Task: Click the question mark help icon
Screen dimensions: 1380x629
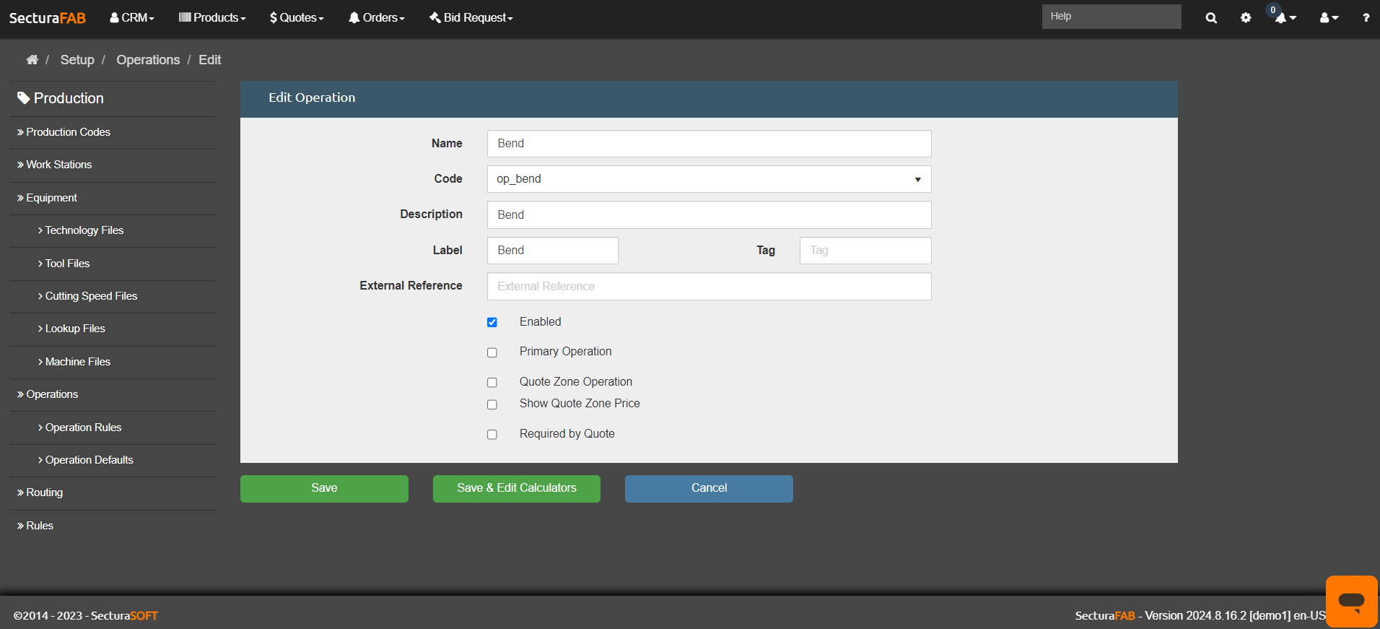Action: pyautogui.click(x=1366, y=18)
